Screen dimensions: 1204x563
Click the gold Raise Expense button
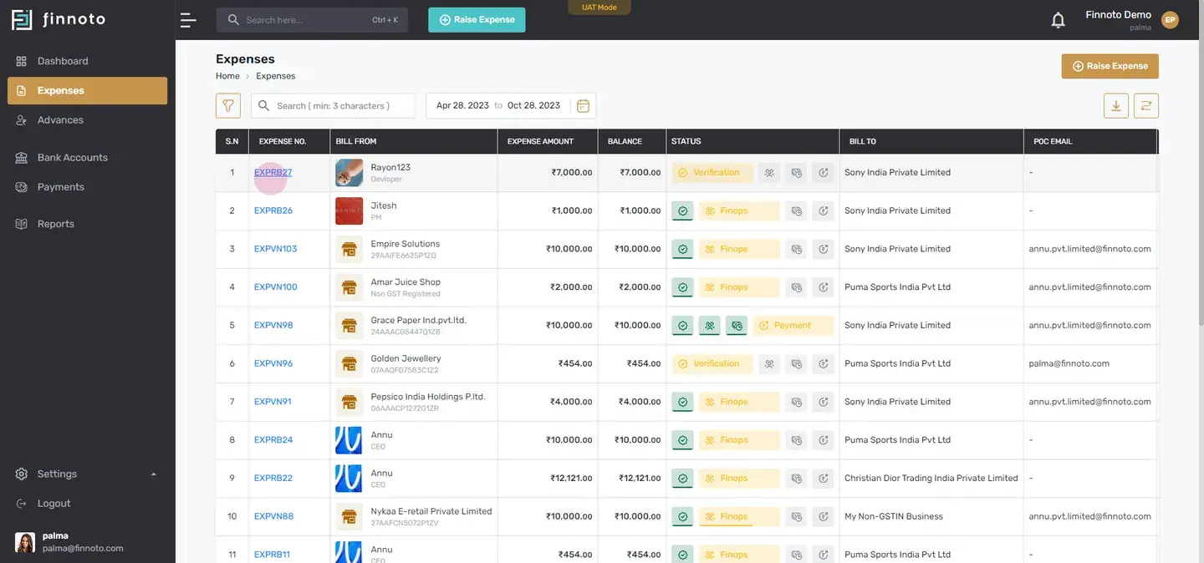pos(1110,66)
